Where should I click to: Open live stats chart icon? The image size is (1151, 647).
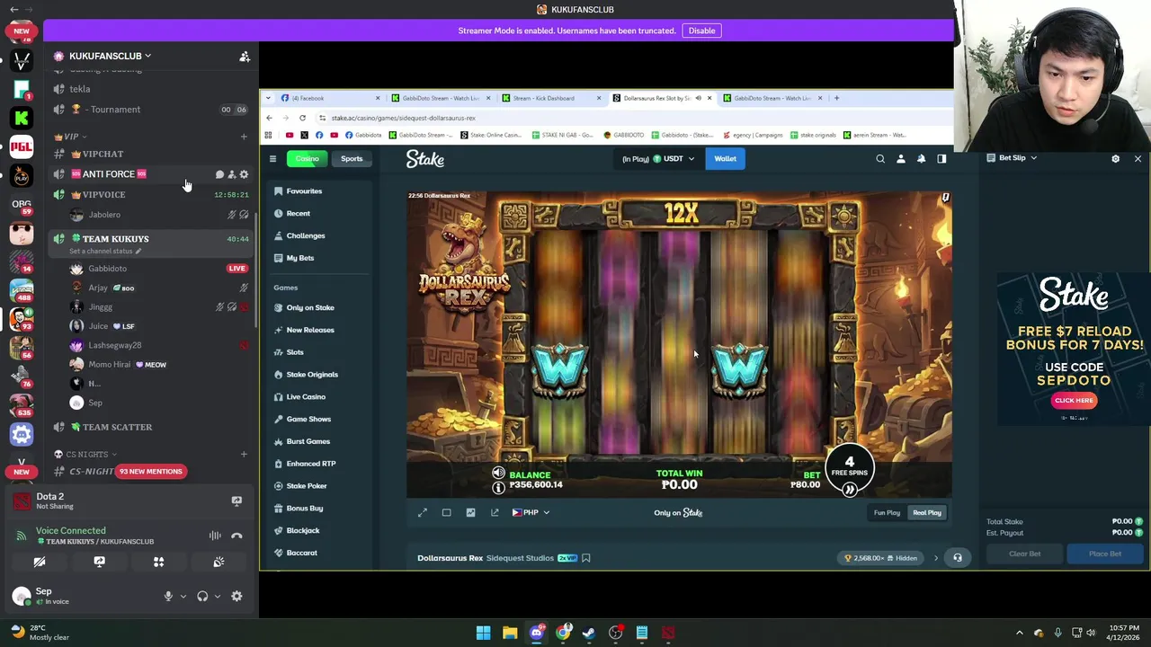click(x=470, y=512)
